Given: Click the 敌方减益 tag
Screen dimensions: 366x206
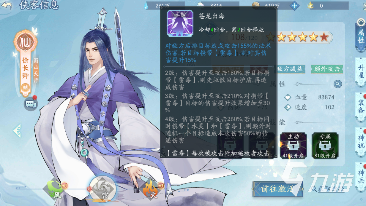Looking at the screenshot, I should (x=290, y=69).
